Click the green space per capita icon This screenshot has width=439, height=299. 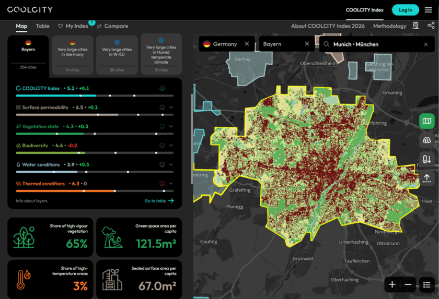pyautogui.click(x=112, y=237)
